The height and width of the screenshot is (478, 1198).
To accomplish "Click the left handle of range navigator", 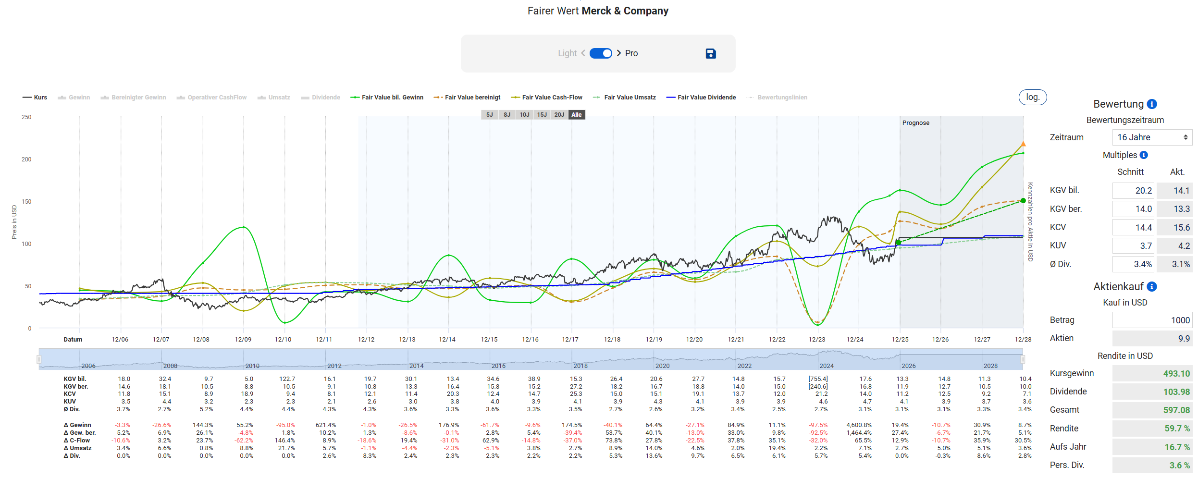I will [39, 359].
